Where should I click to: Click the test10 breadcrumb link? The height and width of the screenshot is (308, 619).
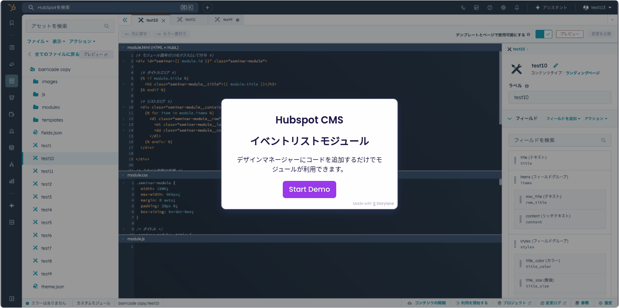pyautogui.click(x=519, y=49)
